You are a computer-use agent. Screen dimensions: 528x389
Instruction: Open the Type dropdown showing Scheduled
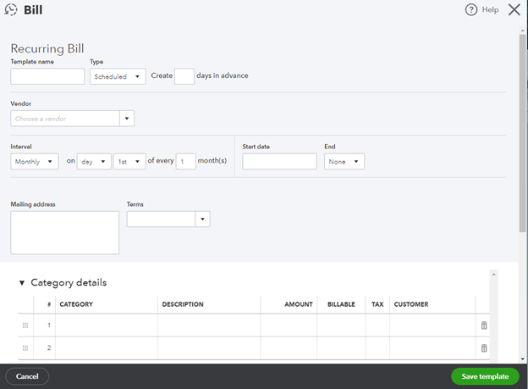118,76
